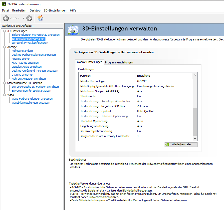Click scroll down arrow in settings list
The height and width of the screenshot is (210, 224).
pyautogui.click(x=195, y=138)
